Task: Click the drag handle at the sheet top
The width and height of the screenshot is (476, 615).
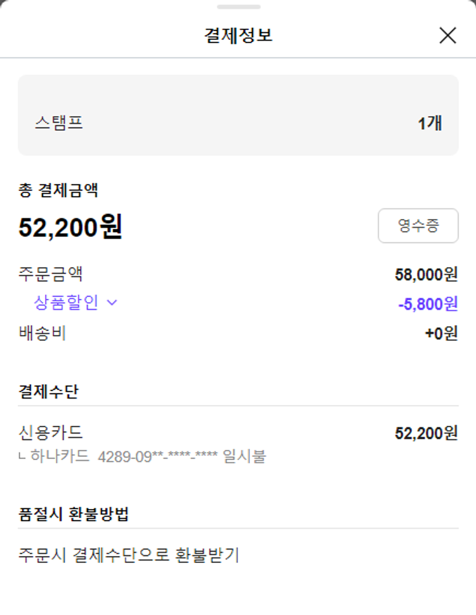Action: 238,7
